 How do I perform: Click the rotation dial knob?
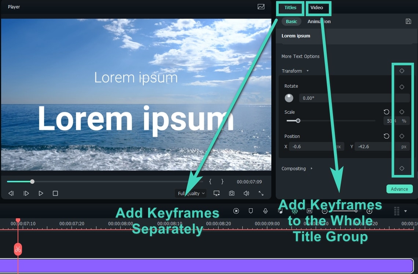tap(289, 98)
